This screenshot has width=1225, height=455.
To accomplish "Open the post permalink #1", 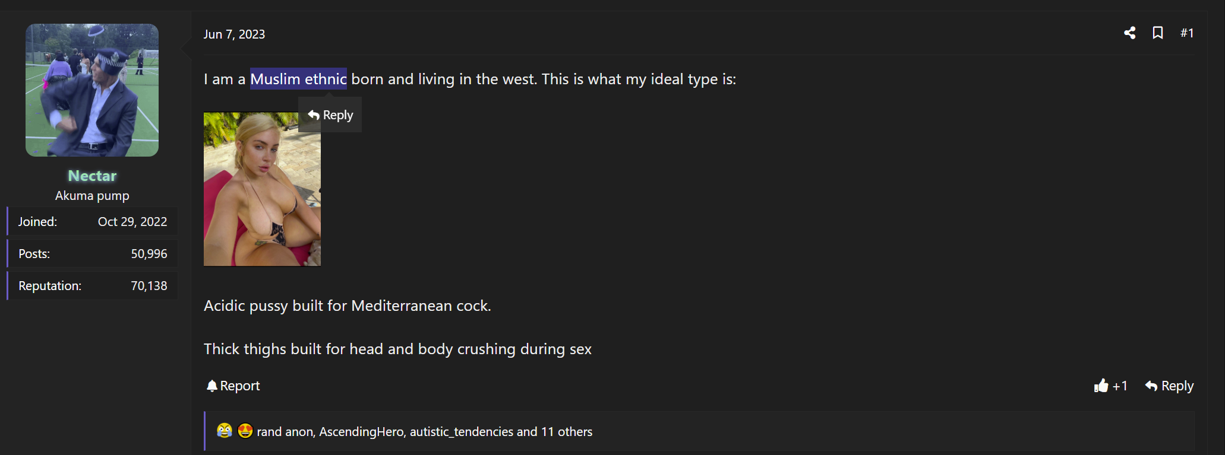I will point(1186,33).
